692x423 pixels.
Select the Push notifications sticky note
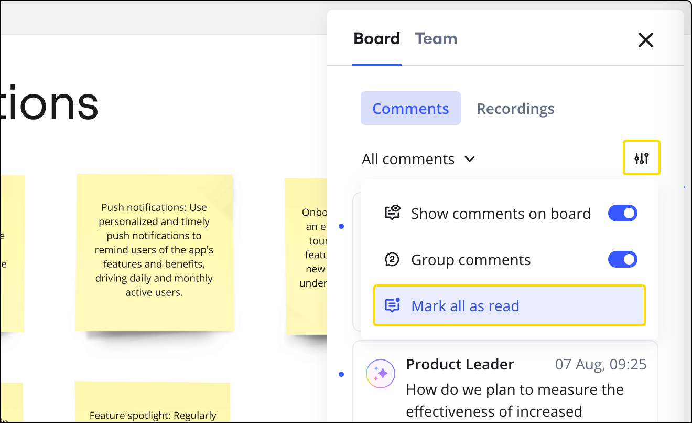point(154,251)
